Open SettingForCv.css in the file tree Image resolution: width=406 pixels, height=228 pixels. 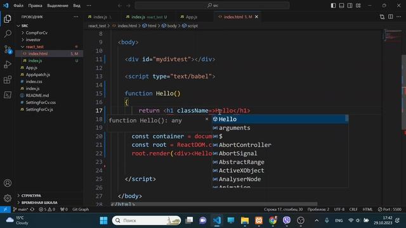[41, 103]
